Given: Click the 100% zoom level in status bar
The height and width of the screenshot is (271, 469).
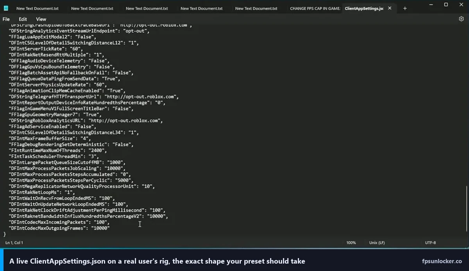Looking at the screenshot, I should pyautogui.click(x=351, y=242).
